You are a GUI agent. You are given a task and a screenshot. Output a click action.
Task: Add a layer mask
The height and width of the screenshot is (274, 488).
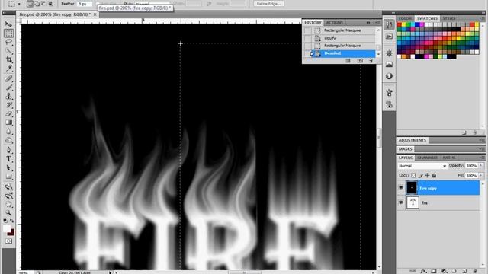(434, 271)
